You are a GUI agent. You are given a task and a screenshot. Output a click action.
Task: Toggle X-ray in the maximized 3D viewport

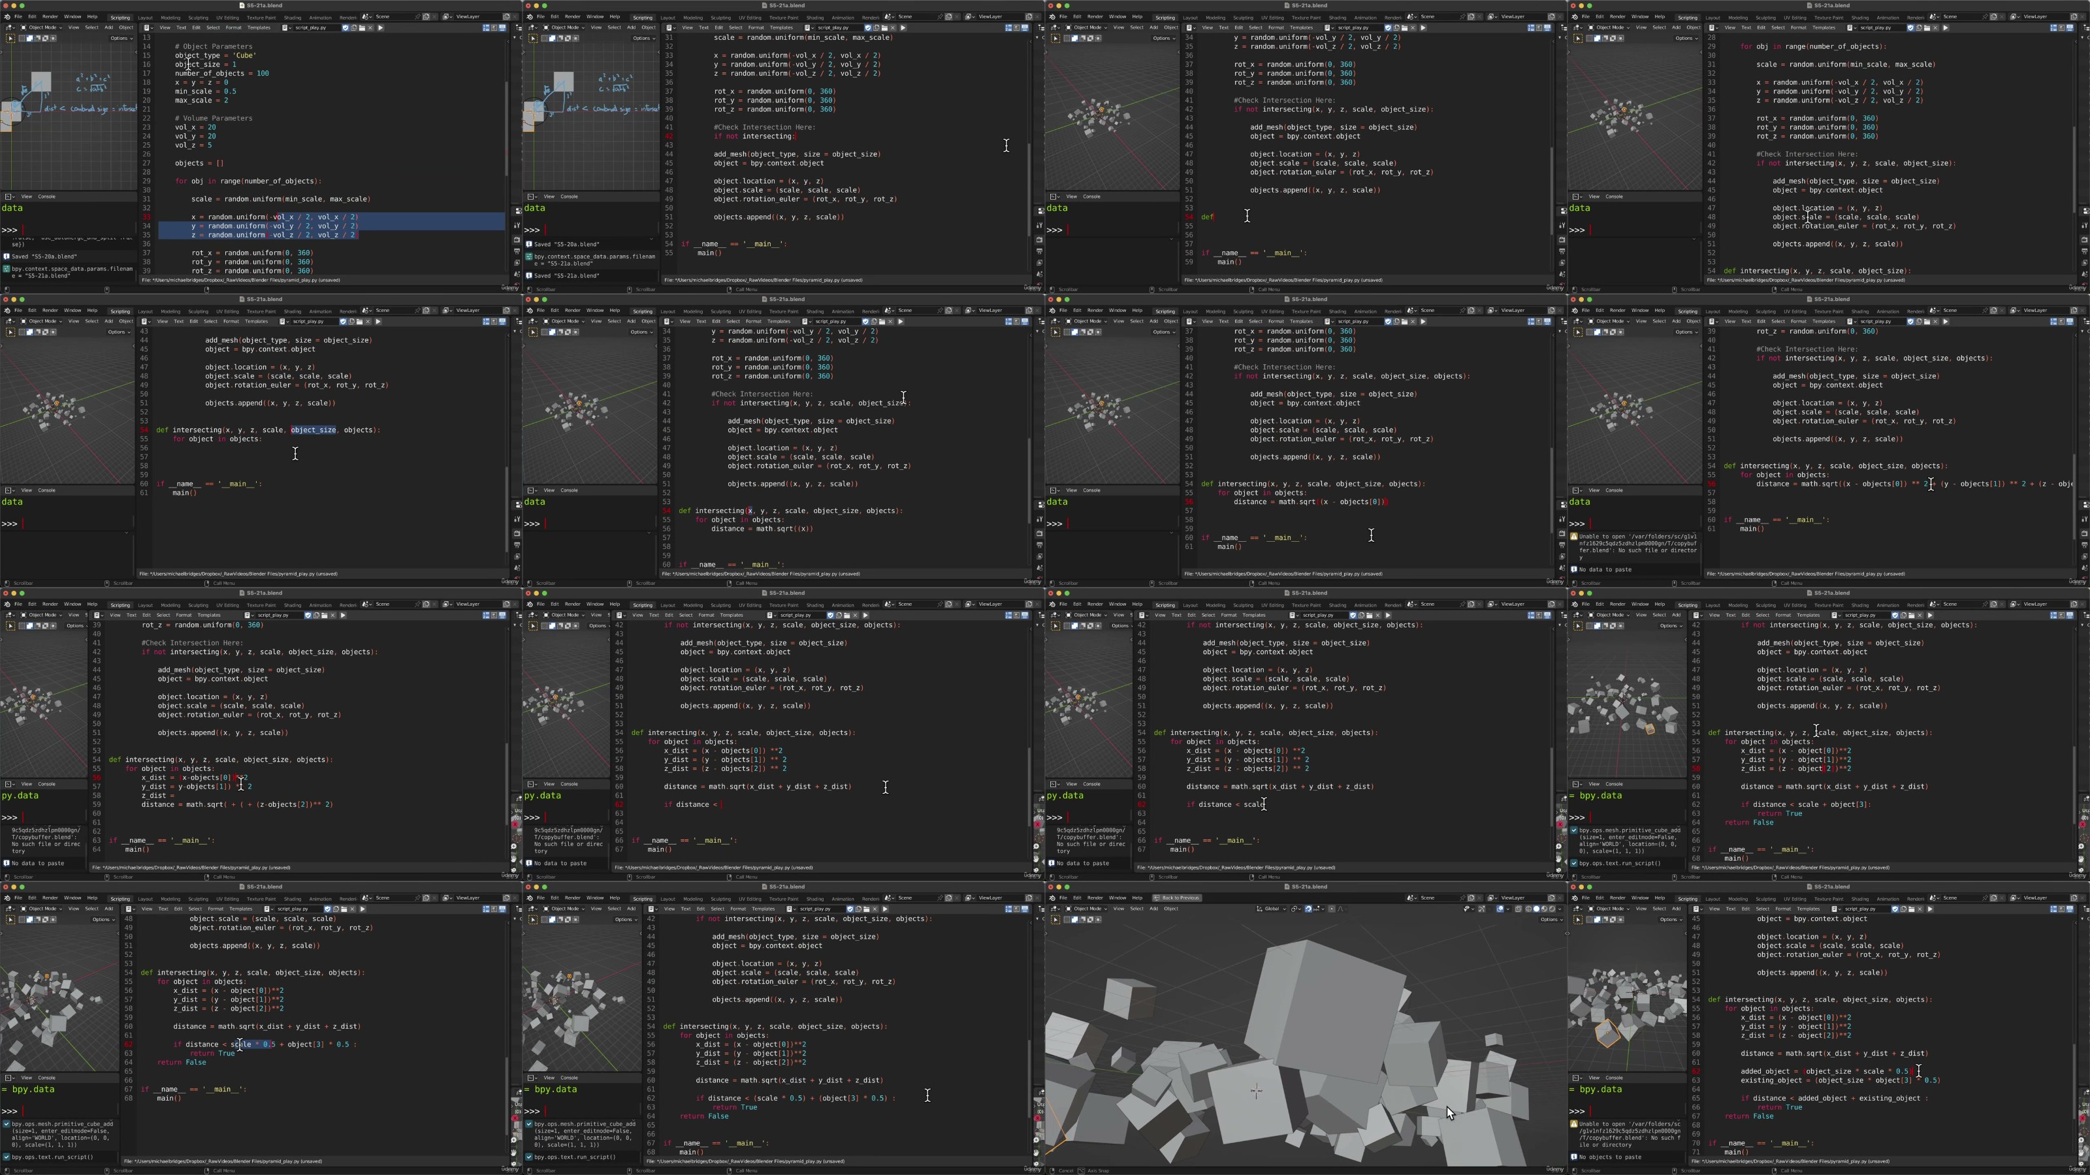click(1518, 909)
